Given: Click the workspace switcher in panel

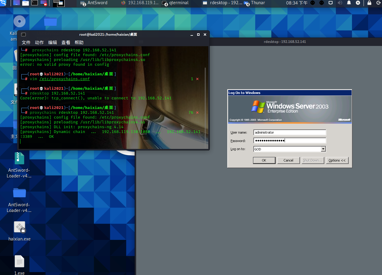Looking at the screenshot, I should tap(59, 3).
